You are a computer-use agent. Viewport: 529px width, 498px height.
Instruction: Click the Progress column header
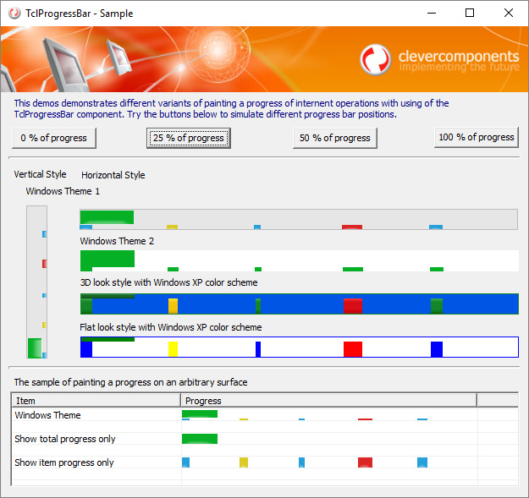328,401
